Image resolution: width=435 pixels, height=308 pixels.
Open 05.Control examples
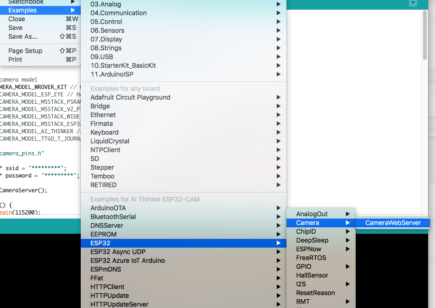(x=184, y=22)
